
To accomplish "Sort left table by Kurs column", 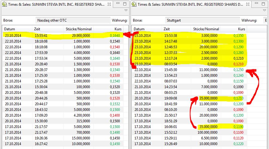I will tap(108, 29).
